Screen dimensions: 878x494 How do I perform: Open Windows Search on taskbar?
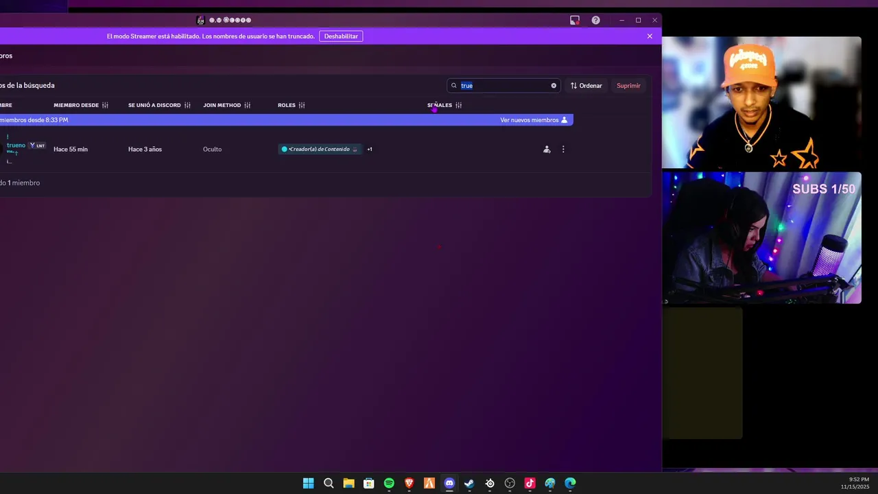pyautogui.click(x=329, y=483)
